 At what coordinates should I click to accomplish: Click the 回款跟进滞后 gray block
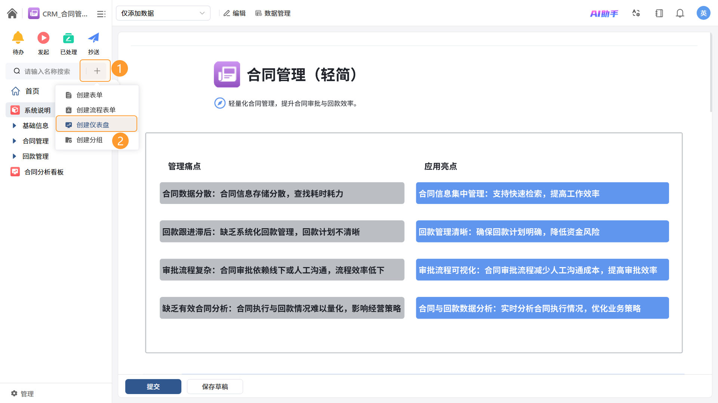[282, 231]
